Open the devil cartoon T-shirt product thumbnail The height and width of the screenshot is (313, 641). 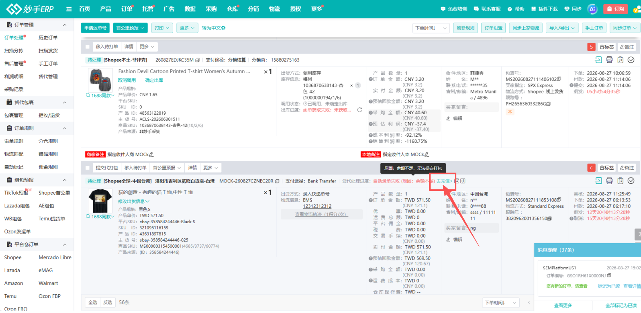click(x=100, y=80)
